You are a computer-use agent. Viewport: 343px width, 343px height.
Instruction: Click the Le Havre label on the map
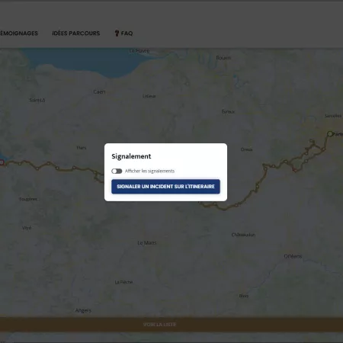(139, 51)
